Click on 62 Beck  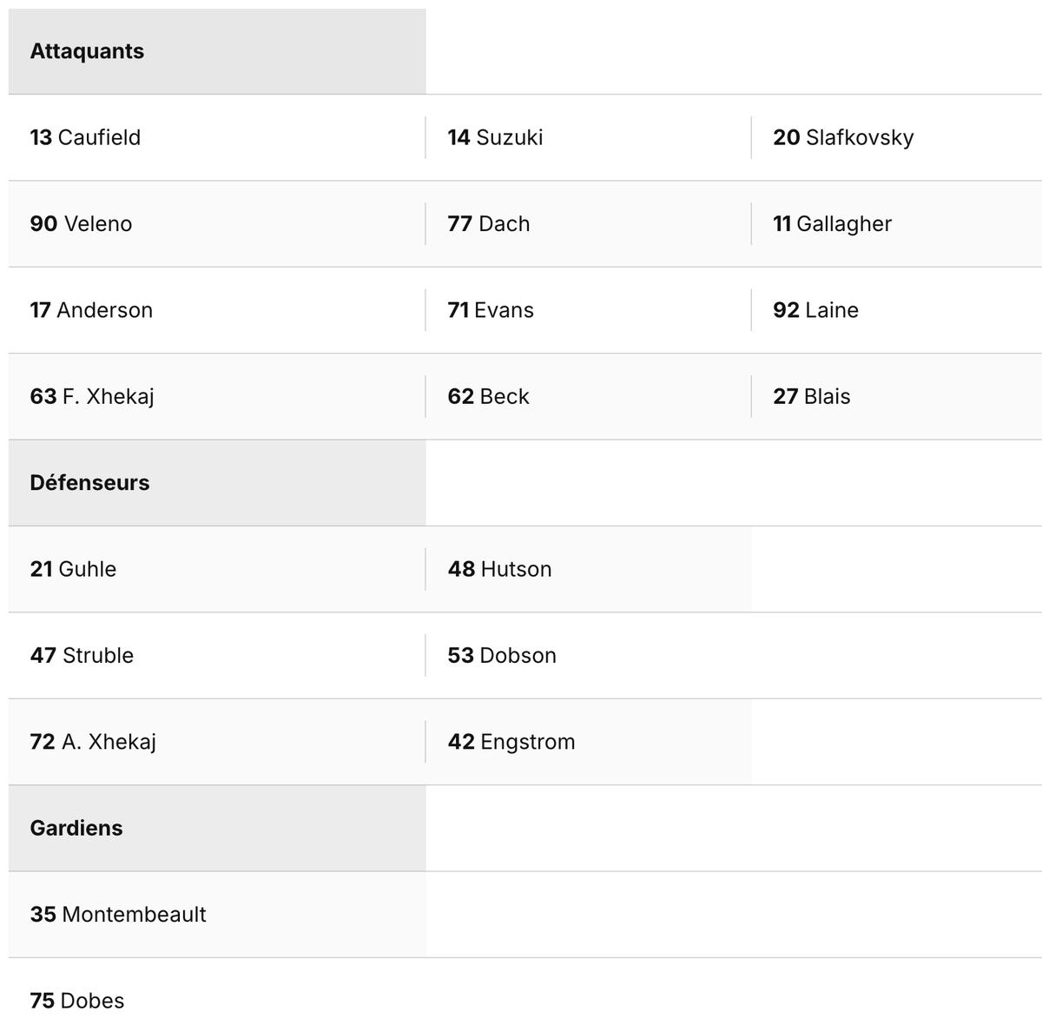click(x=488, y=396)
